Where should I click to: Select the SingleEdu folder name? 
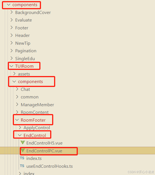coord(25,59)
